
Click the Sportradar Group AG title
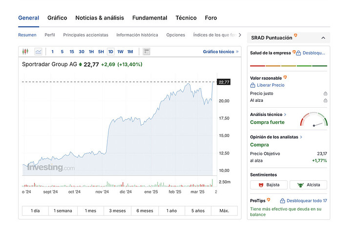49,64
